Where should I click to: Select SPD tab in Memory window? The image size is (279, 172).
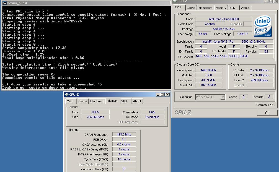point(124,101)
